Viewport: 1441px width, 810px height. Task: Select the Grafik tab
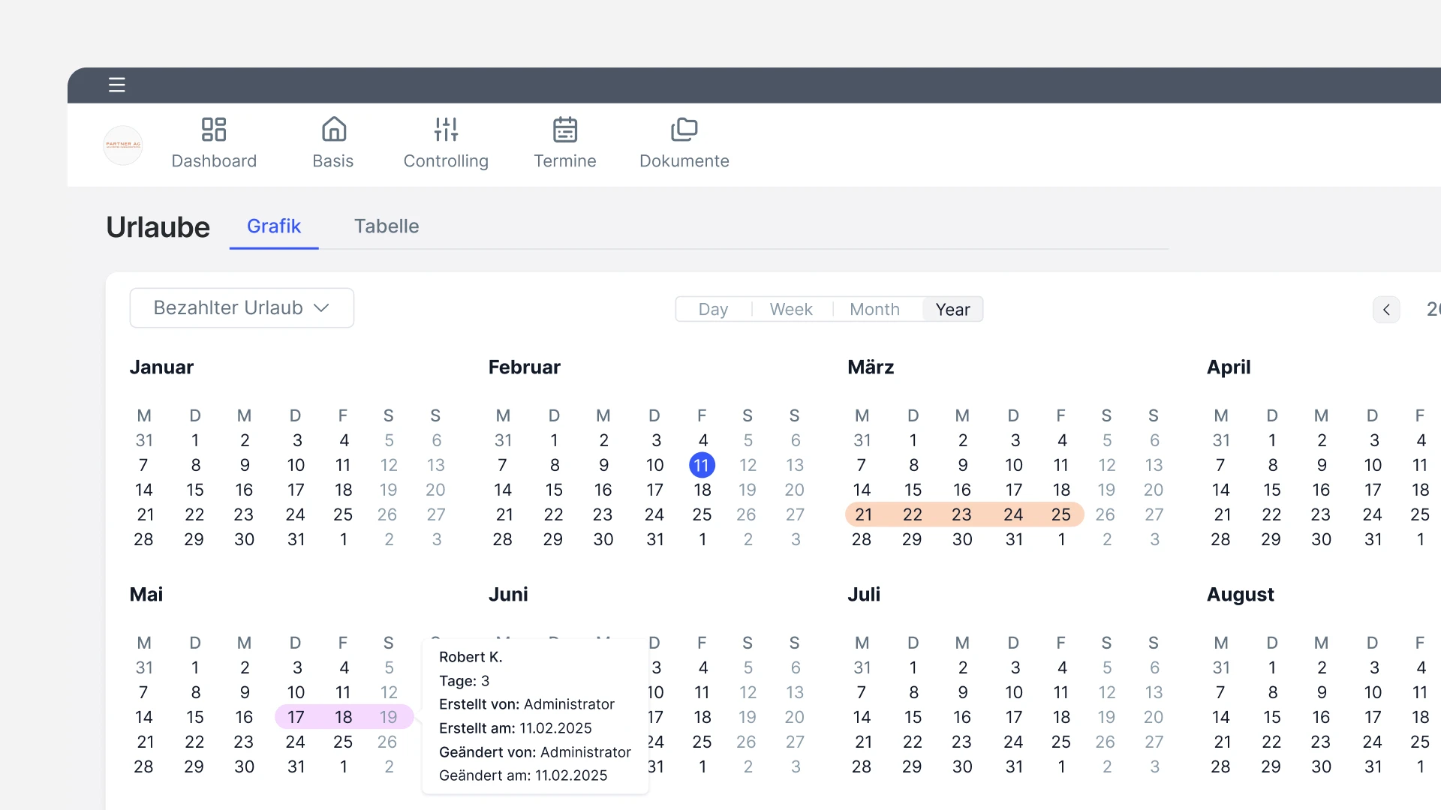[x=274, y=226]
